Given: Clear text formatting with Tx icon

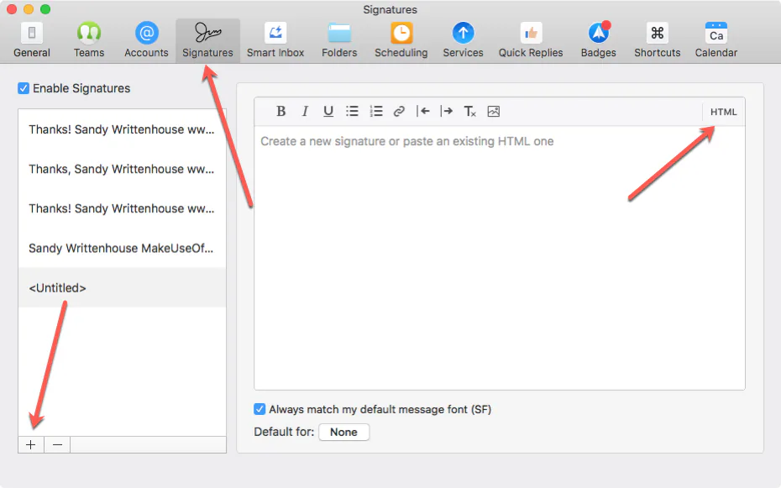Looking at the screenshot, I should click(469, 112).
